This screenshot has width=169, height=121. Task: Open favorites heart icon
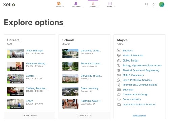click(x=153, y=4)
